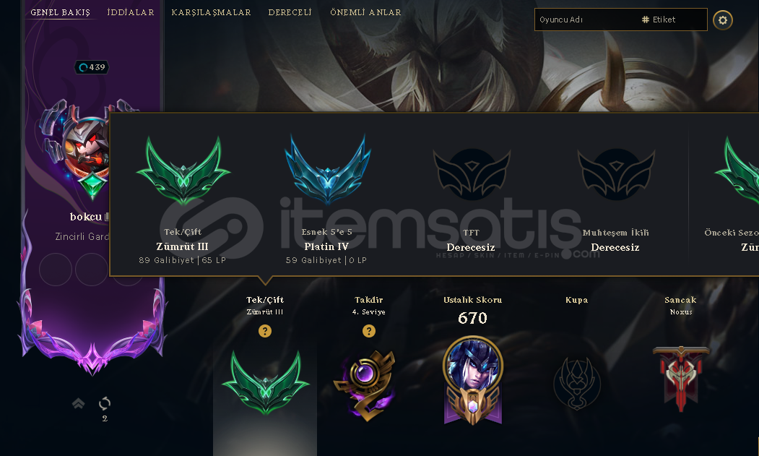This screenshot has width=759, height=456.
Task: Open the help icon under Tek/Çift
Action: pyautogui.click(x=265, y=331)
